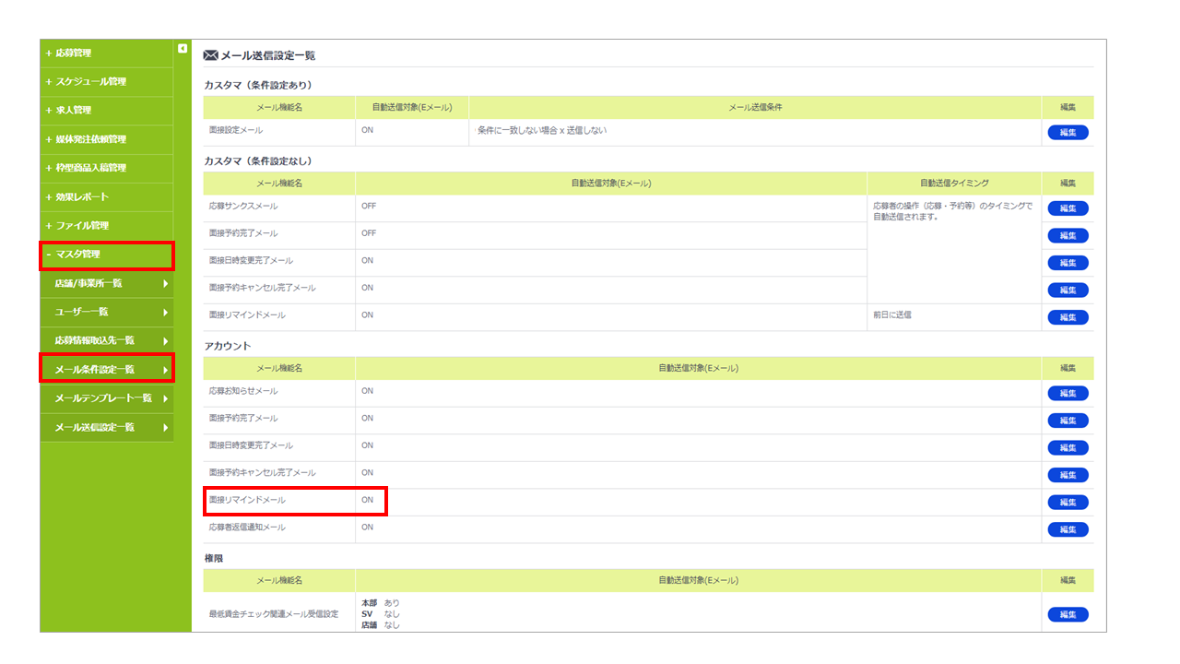Viewport: 1180px width, 664px height.
Task: Edit the 面接設定メール row
Action: pos(1068,133)
